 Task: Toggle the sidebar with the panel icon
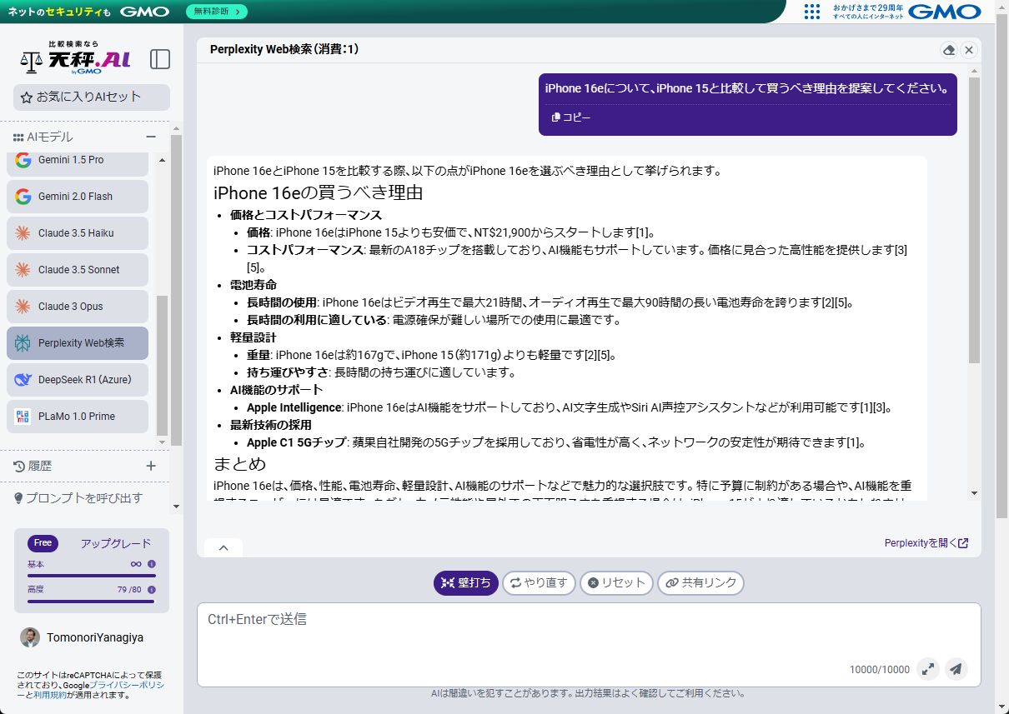[x=159, y=59]
